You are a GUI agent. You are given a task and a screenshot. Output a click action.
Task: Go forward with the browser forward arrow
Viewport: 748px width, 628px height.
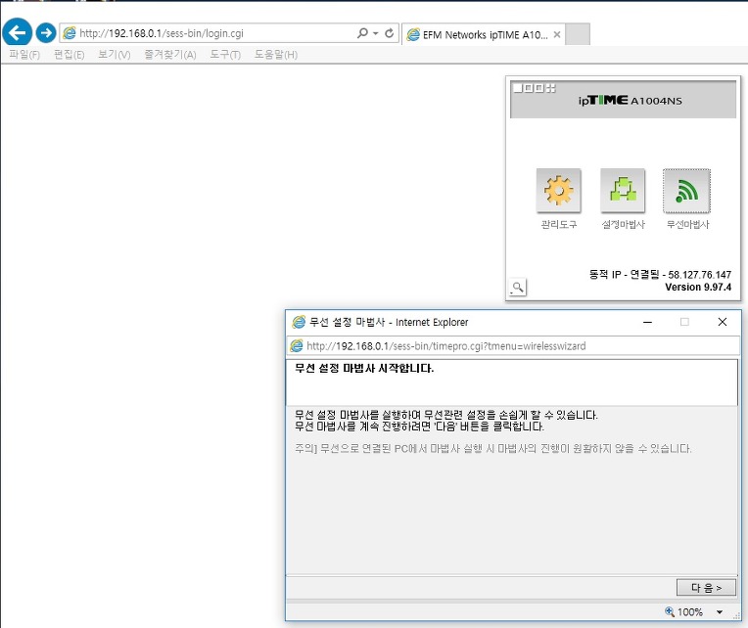point(46,33)
